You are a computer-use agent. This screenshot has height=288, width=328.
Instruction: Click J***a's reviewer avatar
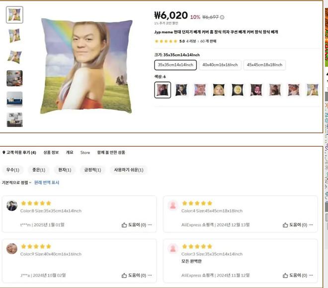point(12,248)
